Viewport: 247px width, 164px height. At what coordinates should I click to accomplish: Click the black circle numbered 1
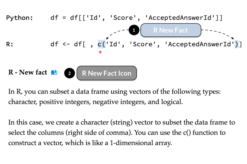134,30
